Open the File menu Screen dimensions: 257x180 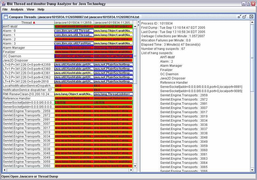[x=5, y=10]
